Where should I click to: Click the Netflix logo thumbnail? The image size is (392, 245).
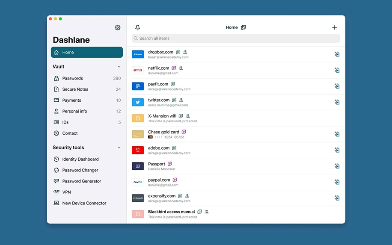(x=138, y=70)
